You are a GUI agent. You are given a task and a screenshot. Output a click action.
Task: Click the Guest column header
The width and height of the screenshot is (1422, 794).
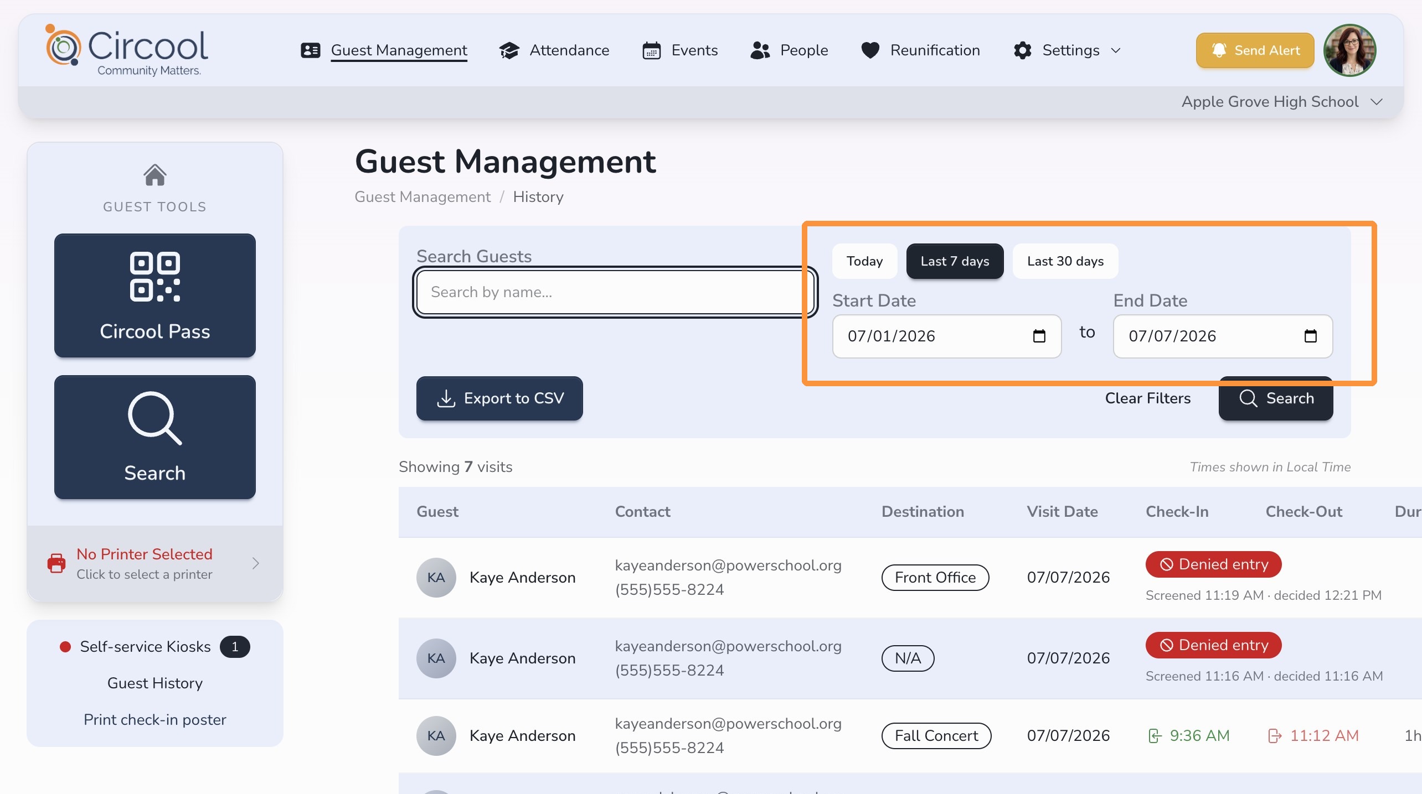pos(437,512)
